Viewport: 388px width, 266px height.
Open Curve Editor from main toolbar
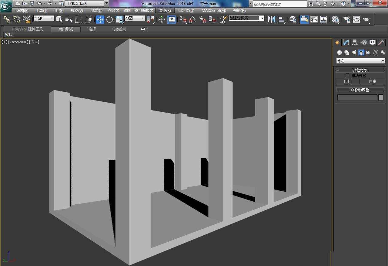(314, 19)
